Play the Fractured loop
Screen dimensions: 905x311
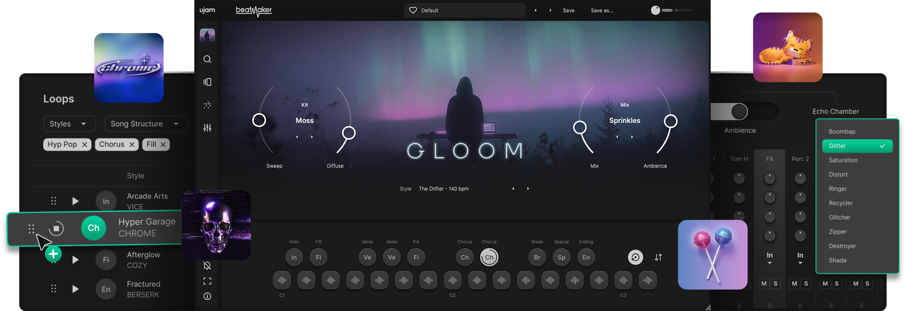pos(75,289)
